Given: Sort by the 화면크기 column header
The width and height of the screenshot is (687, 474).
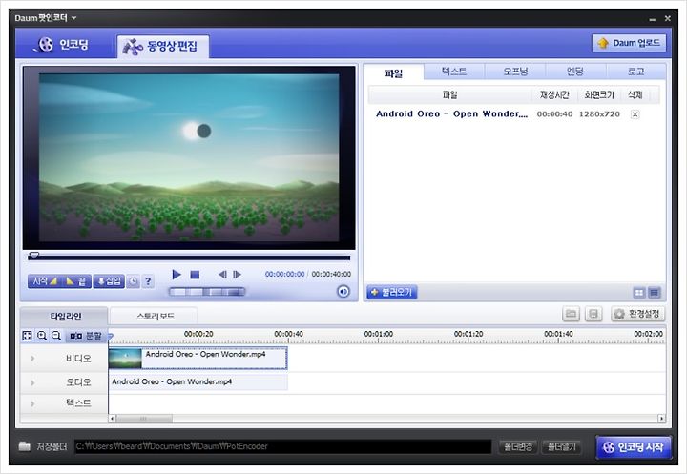Looking at the screenshot, I should click(599, 94).
